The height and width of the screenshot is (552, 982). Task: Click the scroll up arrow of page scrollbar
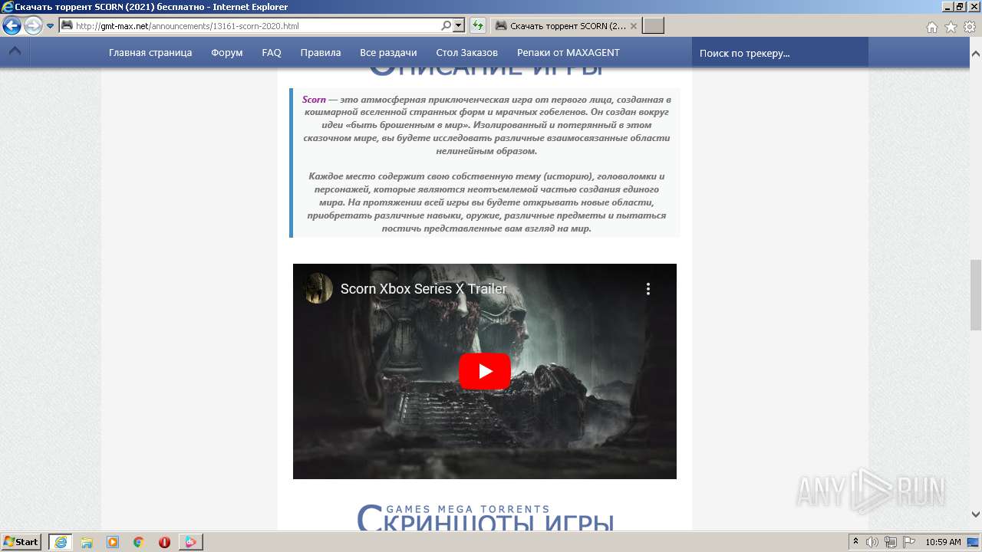(976, 54)
